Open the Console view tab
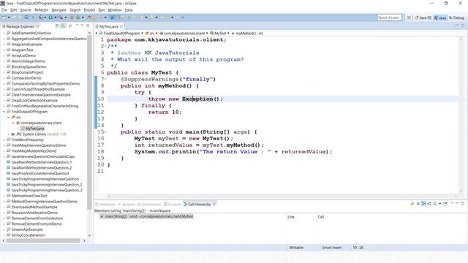This screenshot has height=263, width=468. point(173,205)
